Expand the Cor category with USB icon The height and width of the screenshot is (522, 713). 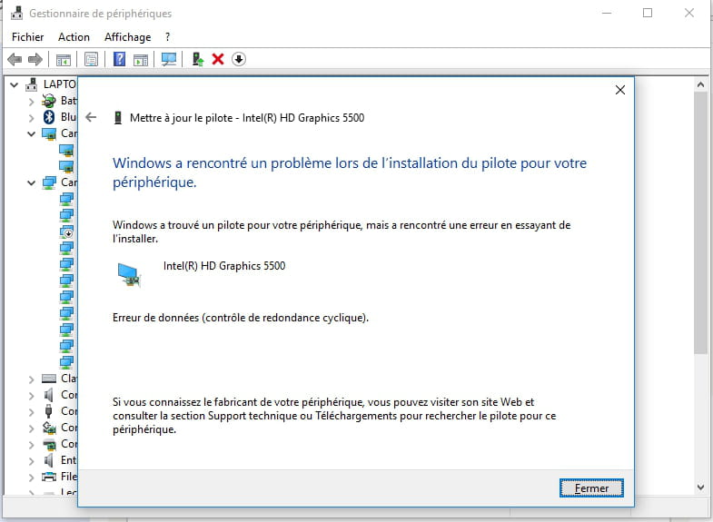click(31, 411)
